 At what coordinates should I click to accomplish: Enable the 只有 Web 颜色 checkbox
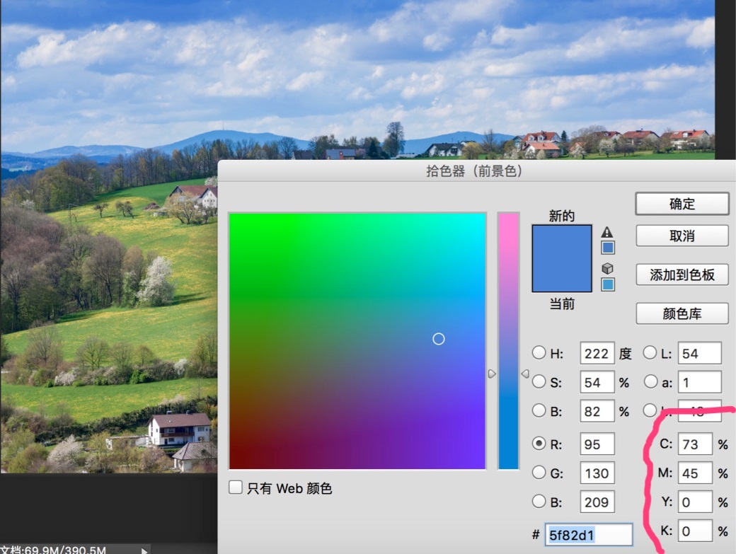[236, 487]
